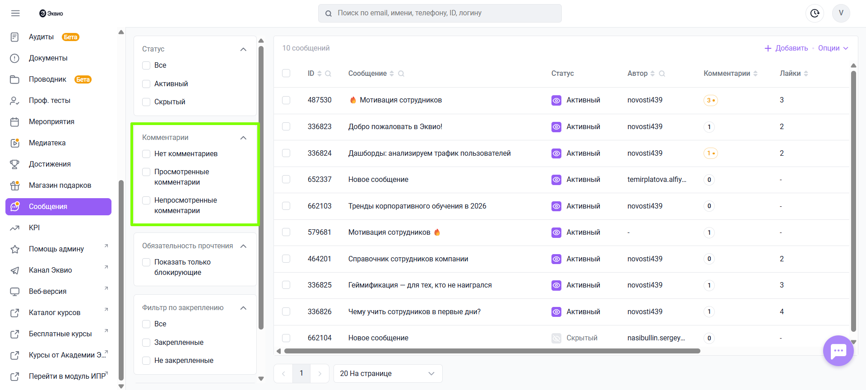Check Просмотренные комментарии filter
The height and width of the screenshot is (390, 866).
pos(146,172)
